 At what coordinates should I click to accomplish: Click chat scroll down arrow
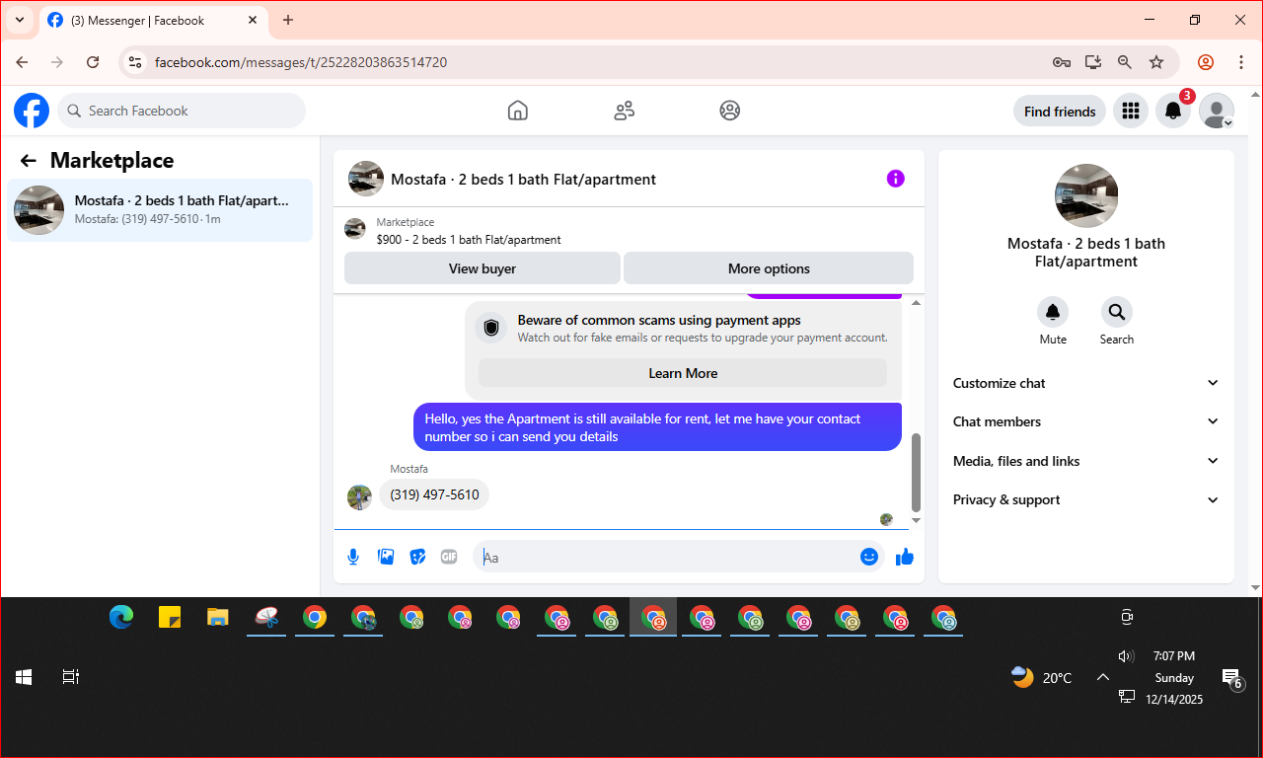pos(916,520)
